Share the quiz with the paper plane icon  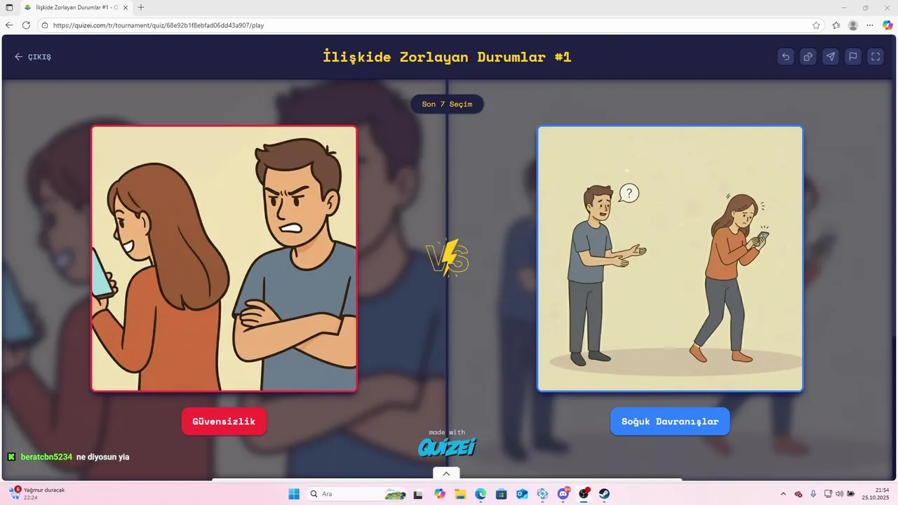[831, 57]
